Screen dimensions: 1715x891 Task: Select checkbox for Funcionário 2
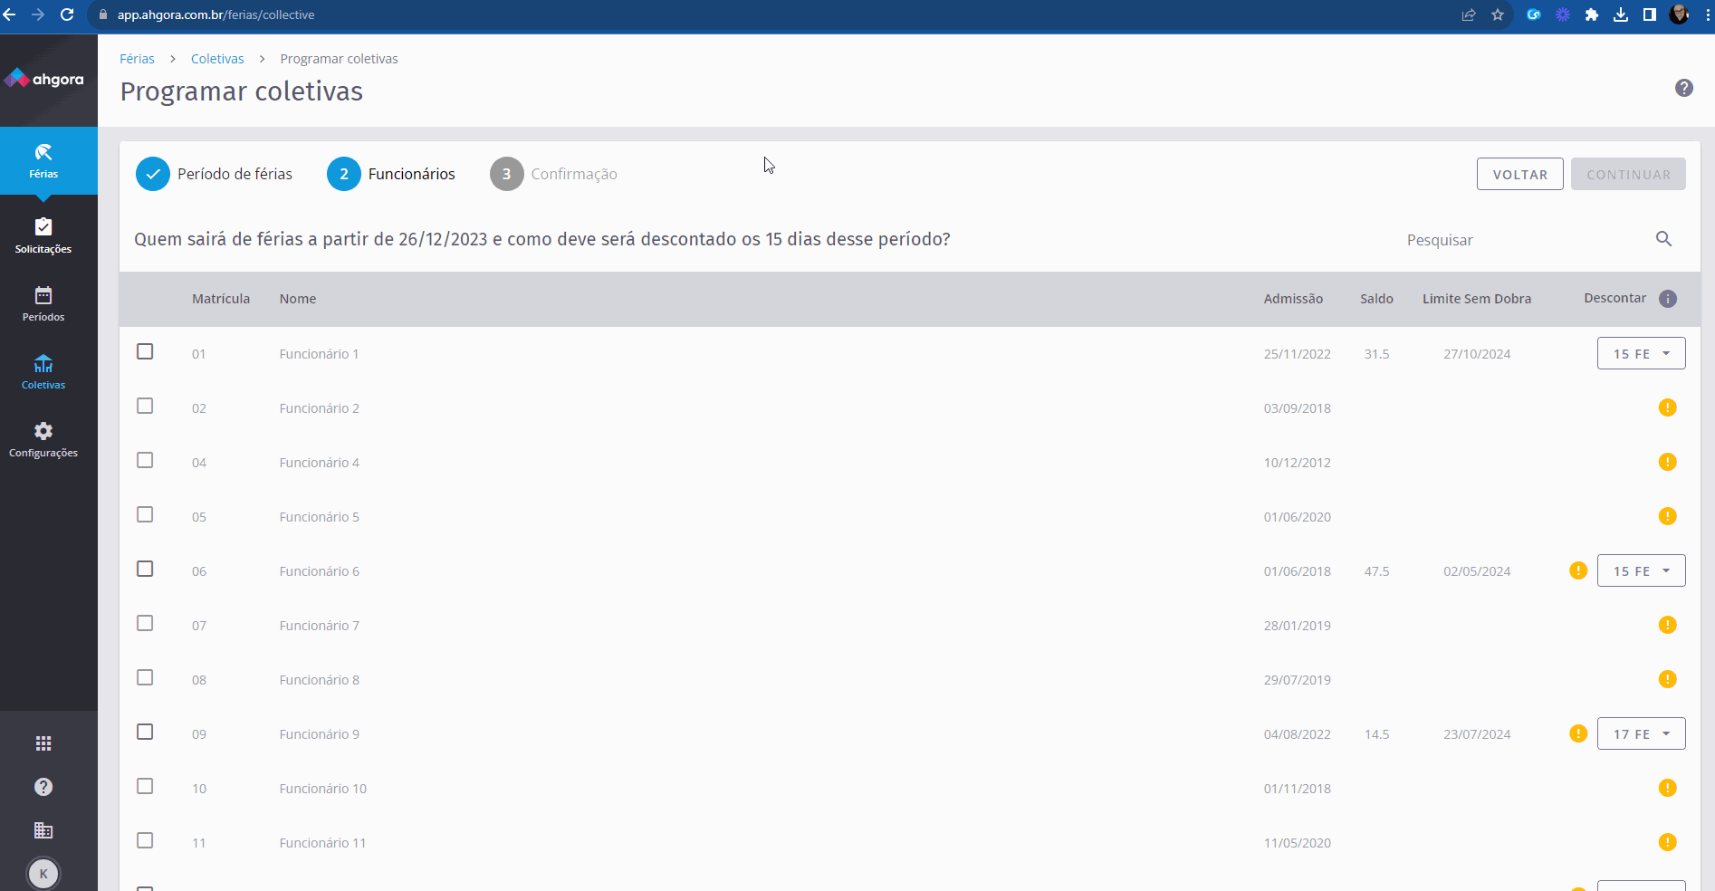(145, 406)
